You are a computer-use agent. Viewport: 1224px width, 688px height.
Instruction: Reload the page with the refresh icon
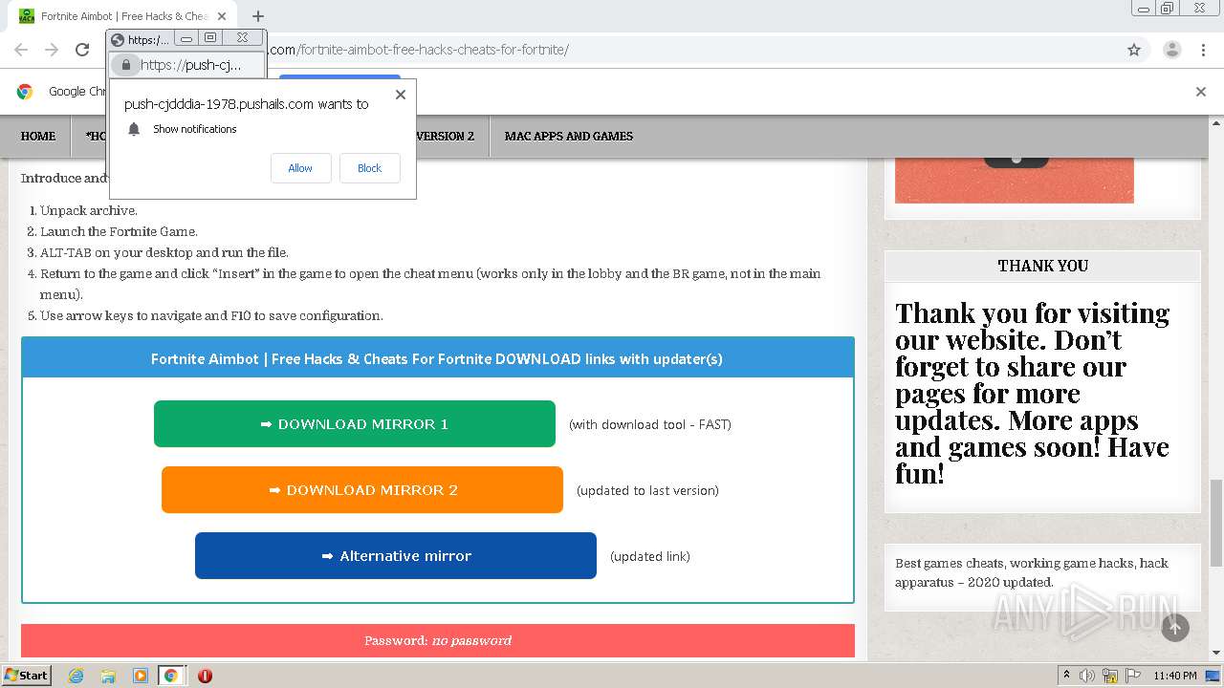[x=82, y=50]
